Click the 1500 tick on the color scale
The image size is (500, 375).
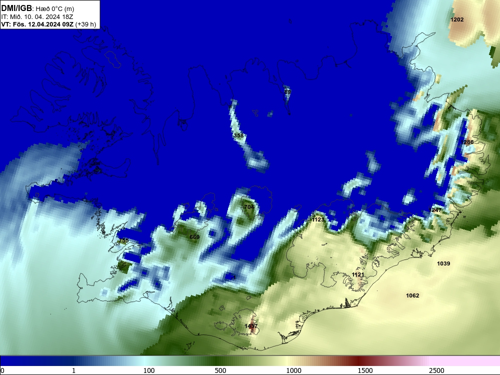pyautogui.click(x=365, y=370)
